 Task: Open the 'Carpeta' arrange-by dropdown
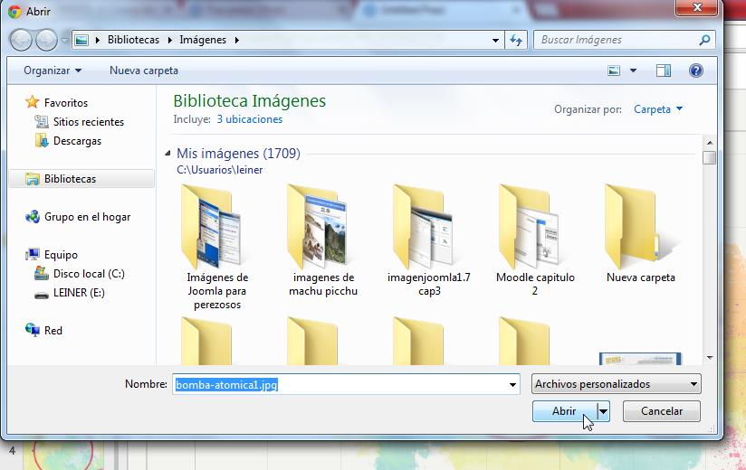[658, 109]
